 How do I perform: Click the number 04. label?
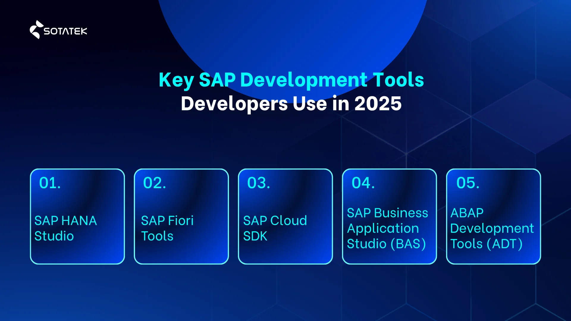pos(363,183)
